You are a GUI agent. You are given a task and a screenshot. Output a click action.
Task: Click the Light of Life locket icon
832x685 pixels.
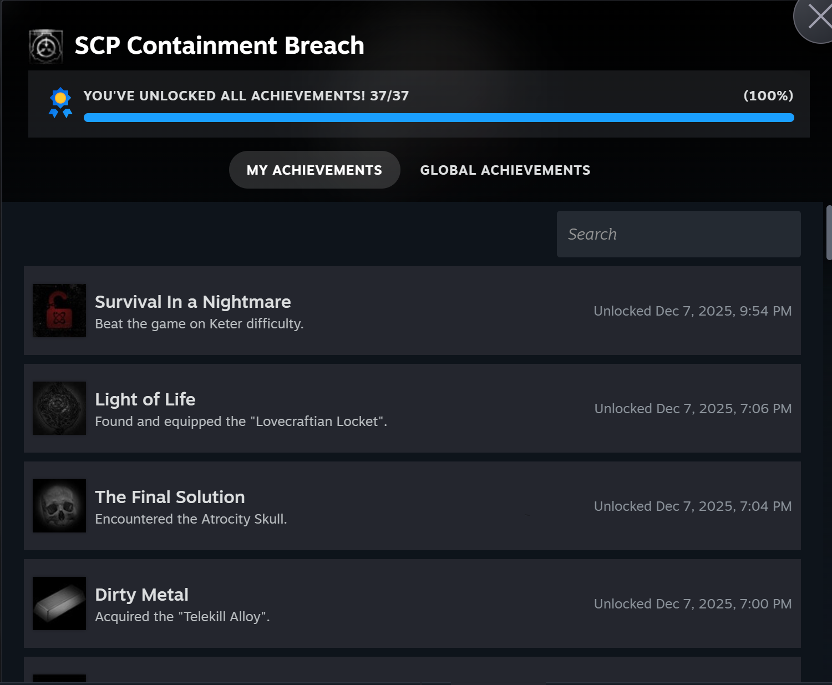point(59,408)
